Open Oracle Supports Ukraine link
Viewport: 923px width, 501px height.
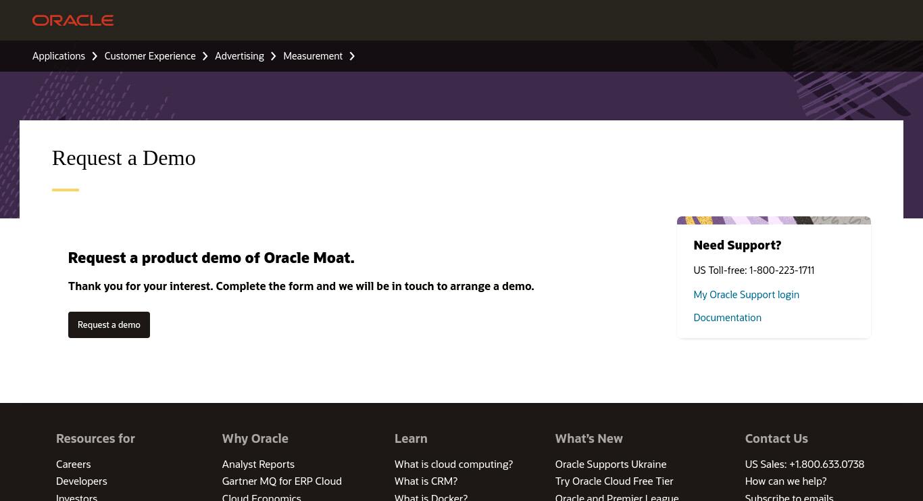(x=611, y=464)
